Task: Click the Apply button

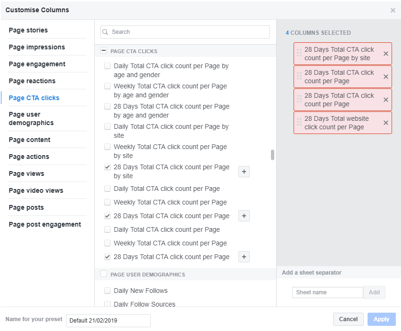Action: point(381,319)
